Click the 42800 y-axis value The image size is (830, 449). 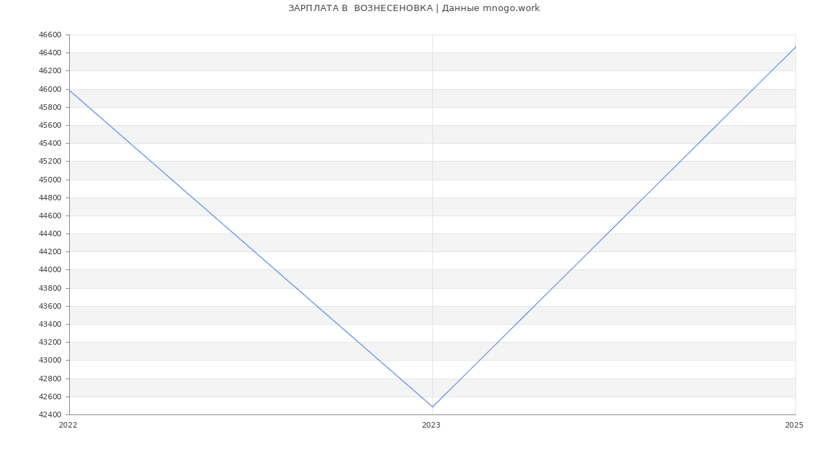click(x=50, y=379)
